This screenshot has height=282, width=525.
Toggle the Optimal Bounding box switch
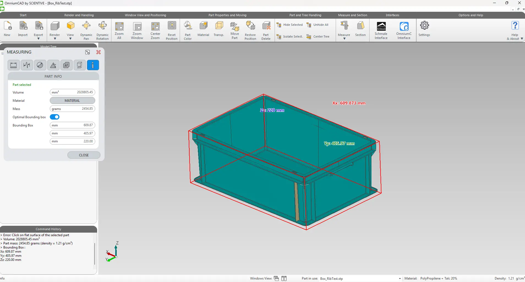click(55, 117)
